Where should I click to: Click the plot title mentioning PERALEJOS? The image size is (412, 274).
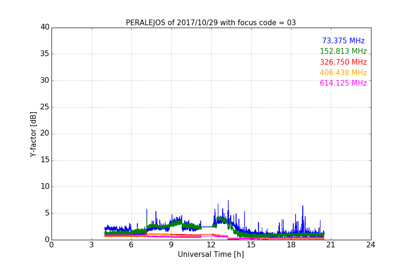[x=211, y=23]
